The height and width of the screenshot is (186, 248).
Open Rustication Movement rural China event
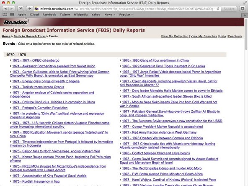coord(59,134)
